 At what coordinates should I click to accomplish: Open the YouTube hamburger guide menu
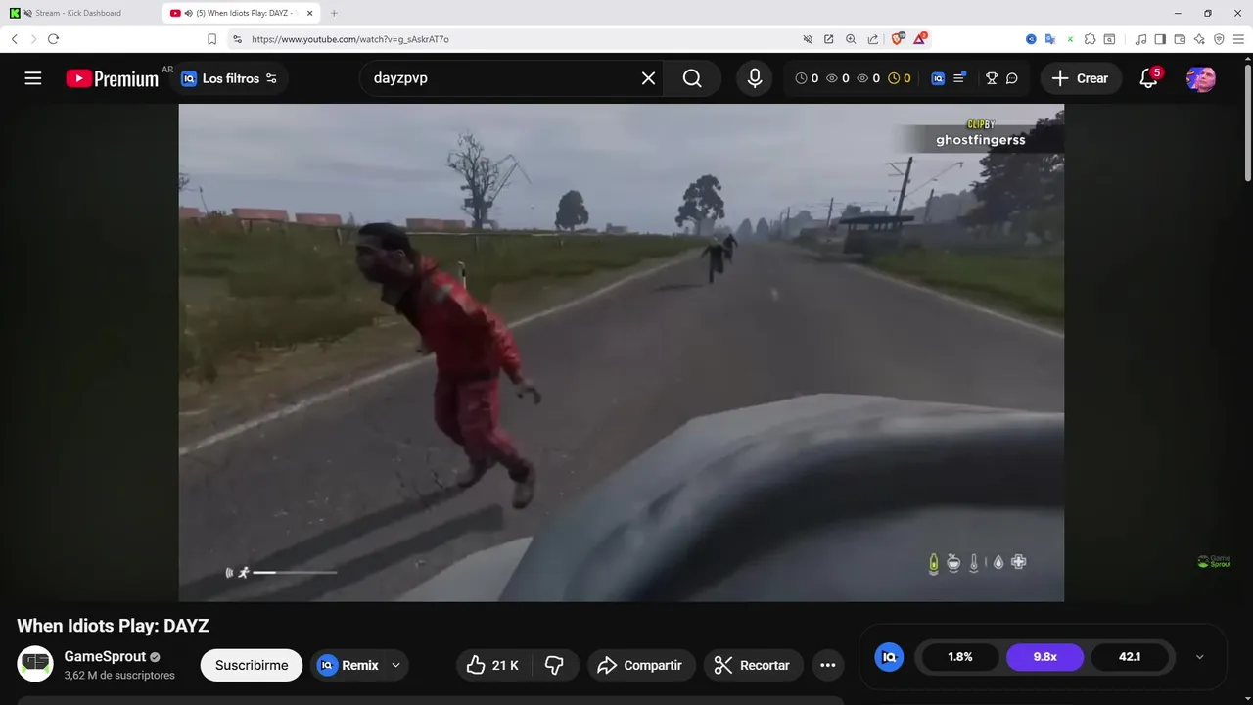(x=33, y=78)
